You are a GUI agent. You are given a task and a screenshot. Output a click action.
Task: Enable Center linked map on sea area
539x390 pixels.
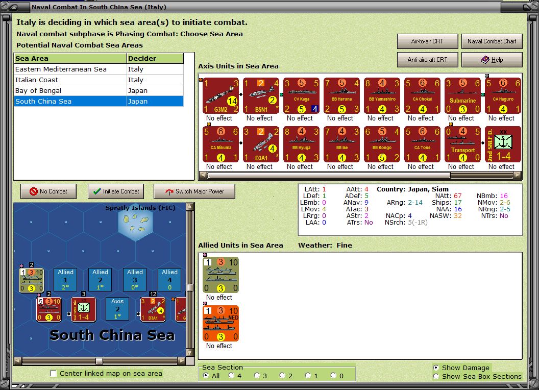(x=53, y=374)
